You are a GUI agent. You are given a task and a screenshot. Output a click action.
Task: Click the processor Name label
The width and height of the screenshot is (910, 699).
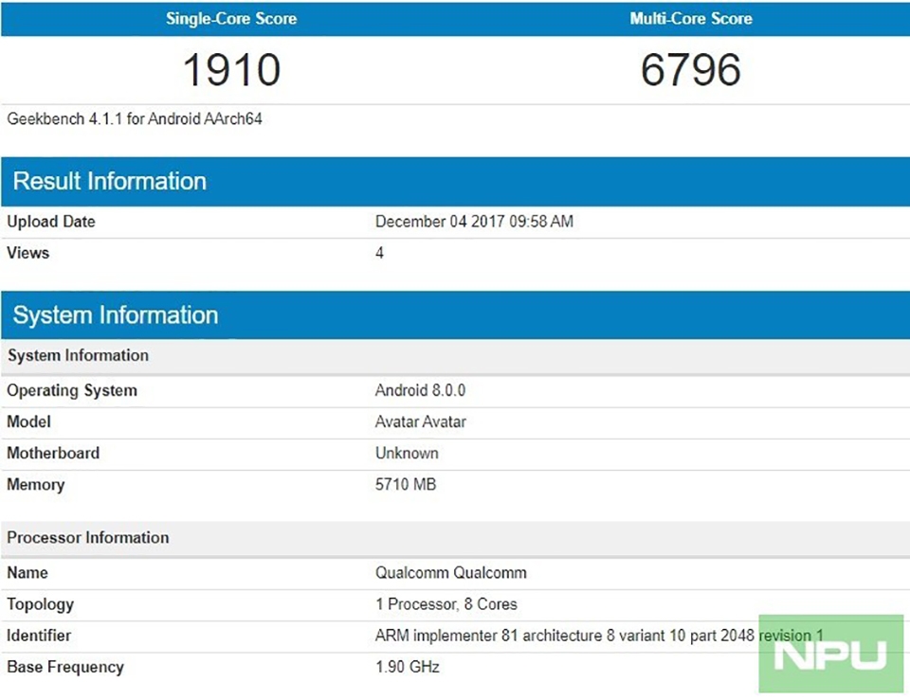coord(27,573)
